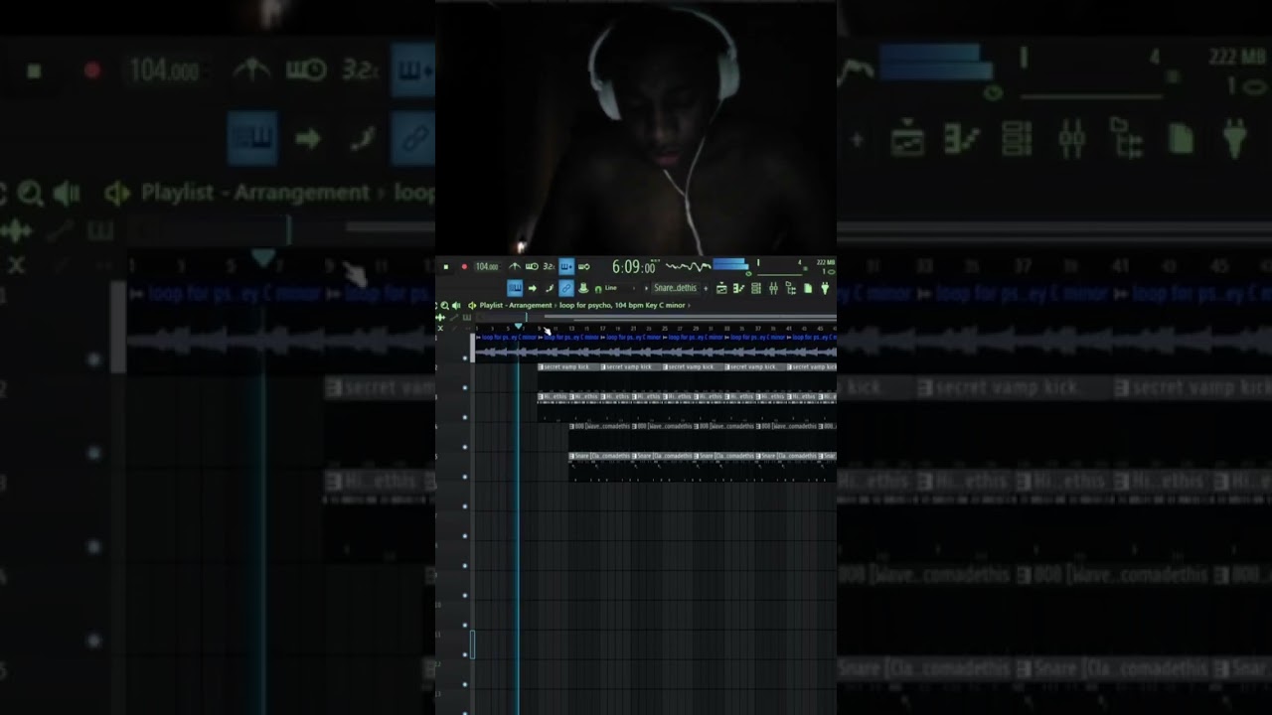Toggle the metronome icon
This screenshot has height=715, width=1272.
click(x=515, y=266)
